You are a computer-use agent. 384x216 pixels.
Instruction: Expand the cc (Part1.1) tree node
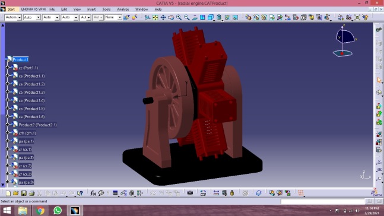tap(7, 67)
